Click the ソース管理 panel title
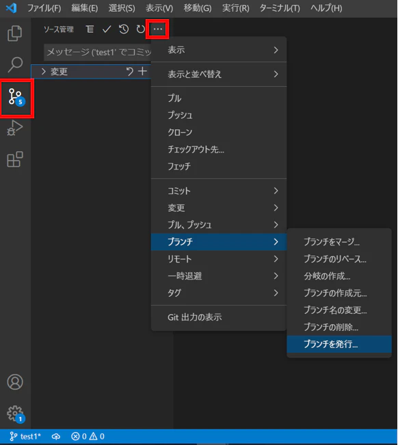 59,29
